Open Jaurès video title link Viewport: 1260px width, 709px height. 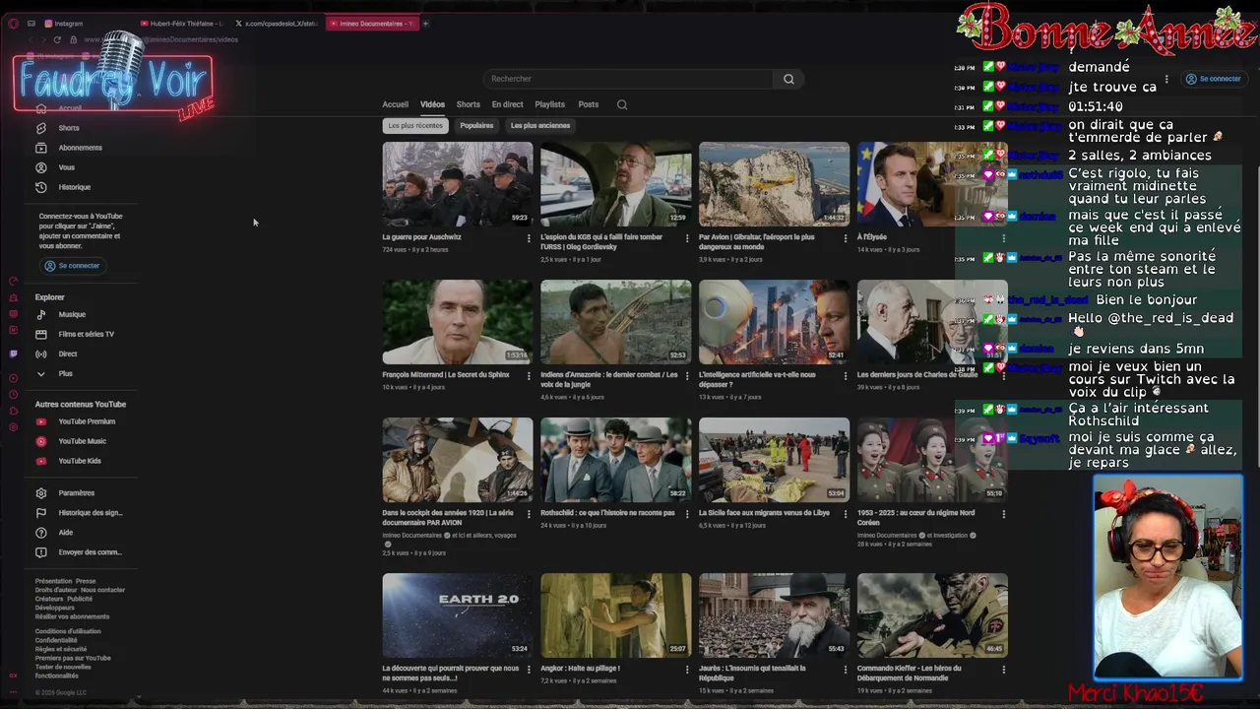(752, 673)
